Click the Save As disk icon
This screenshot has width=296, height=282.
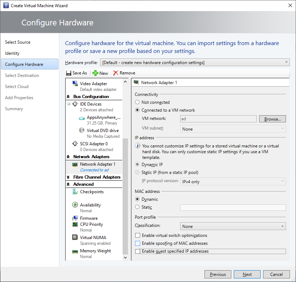click(x=69, y=73)
